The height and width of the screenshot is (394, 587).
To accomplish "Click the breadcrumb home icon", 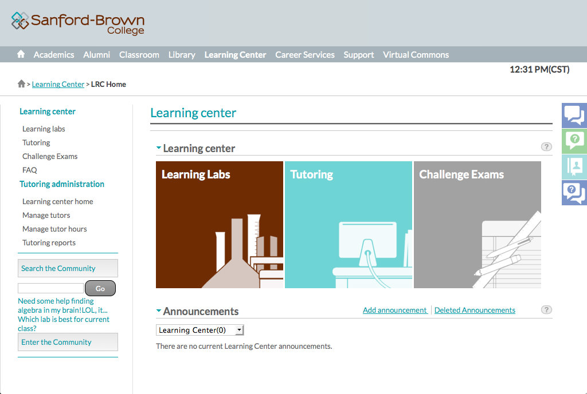I will pos(21,84).
